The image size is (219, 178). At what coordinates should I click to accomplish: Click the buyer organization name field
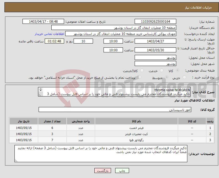pos(114,28)
